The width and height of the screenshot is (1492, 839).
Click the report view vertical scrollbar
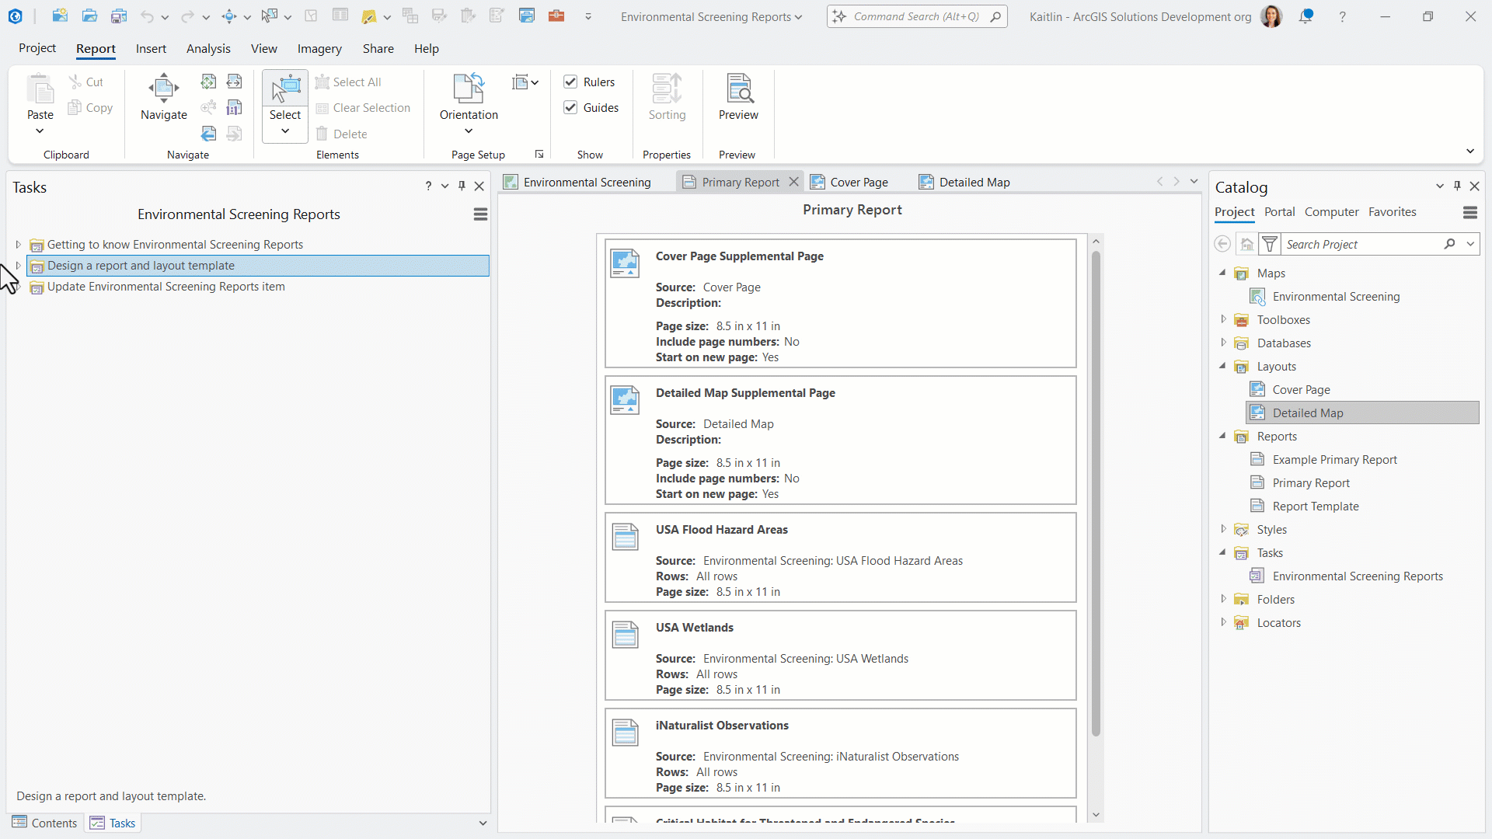[x=1096, y=493]
